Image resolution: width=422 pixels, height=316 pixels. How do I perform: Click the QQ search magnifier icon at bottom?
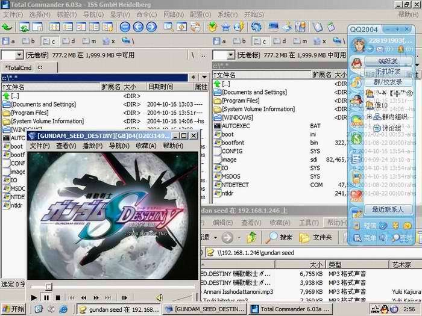[395, 238]
